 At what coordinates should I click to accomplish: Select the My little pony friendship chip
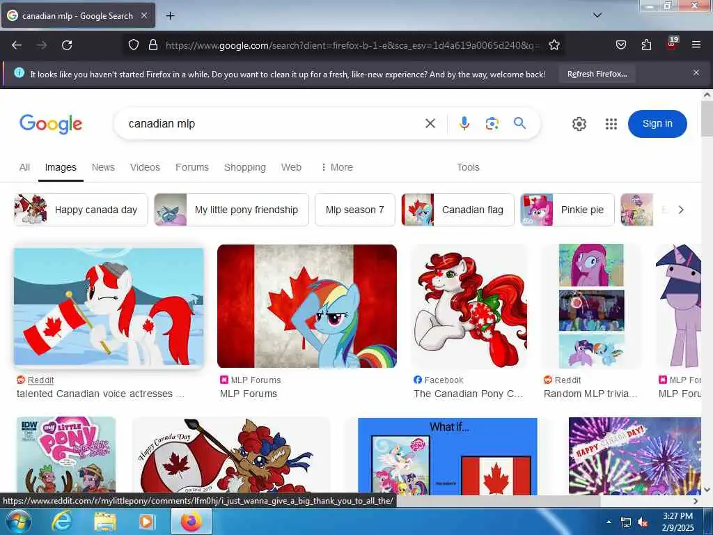[231, 210]
